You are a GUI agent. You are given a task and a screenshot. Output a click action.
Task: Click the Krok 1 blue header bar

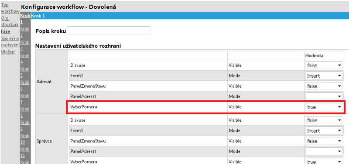[x=190, y=16]
